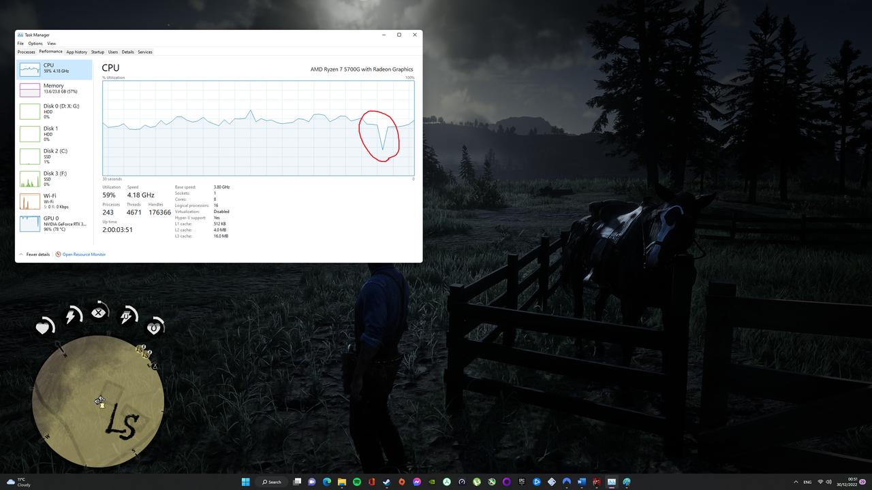Open the App history tab

pyautogui.click(x=77, y=52)
